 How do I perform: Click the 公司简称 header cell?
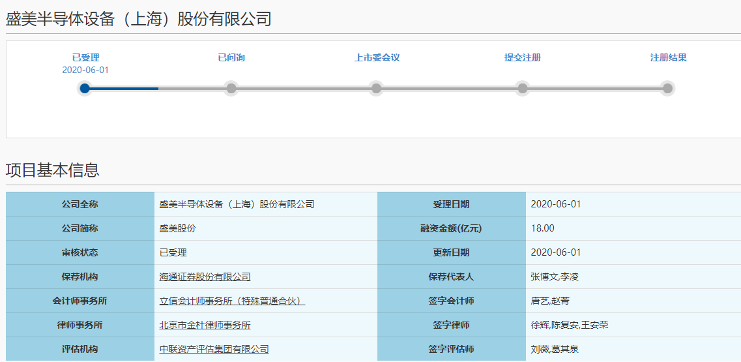[x=80, y=228]
